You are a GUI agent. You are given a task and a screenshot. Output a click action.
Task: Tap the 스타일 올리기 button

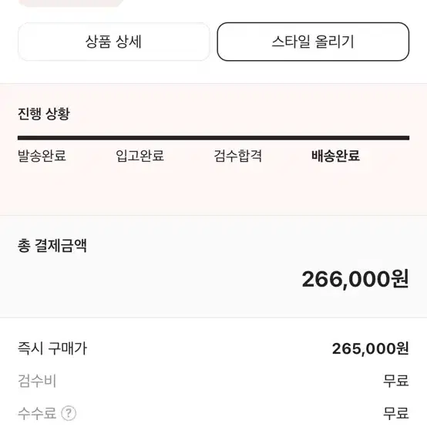[x=313, y=42]
